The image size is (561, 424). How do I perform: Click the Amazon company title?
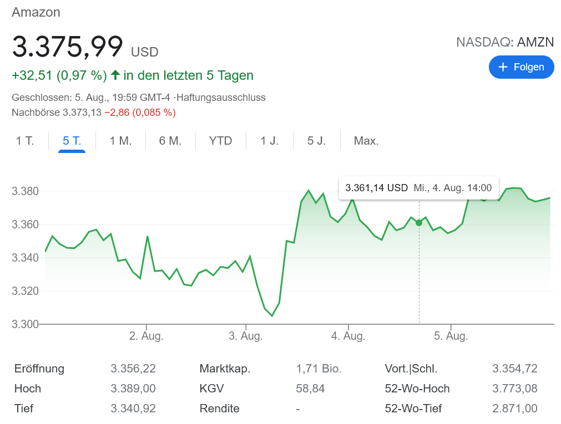36,12
